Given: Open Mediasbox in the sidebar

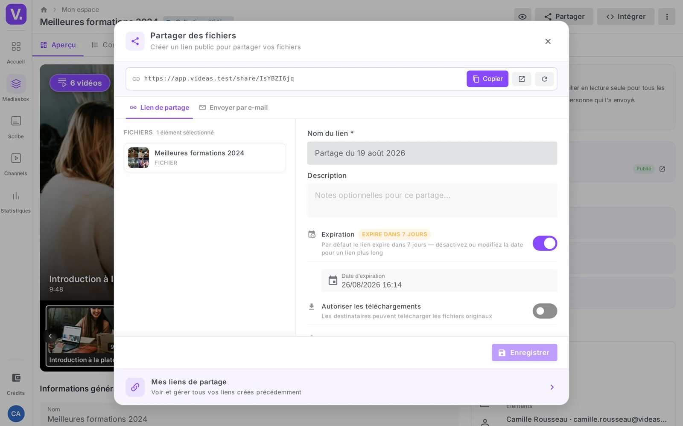Looking at the screenshot, I should coord(16,89).
